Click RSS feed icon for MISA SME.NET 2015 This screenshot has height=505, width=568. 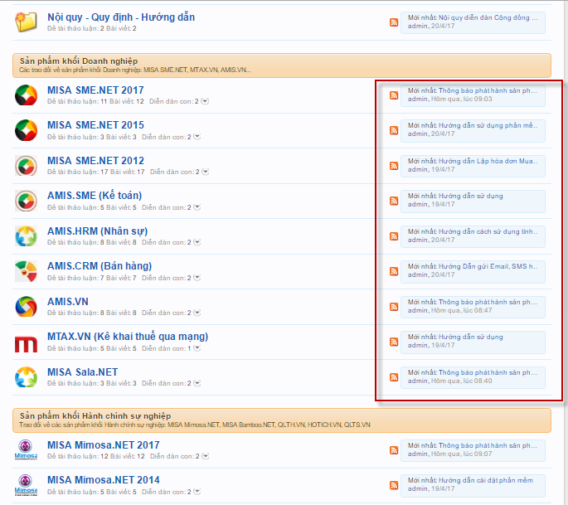(x=395, y=131)
